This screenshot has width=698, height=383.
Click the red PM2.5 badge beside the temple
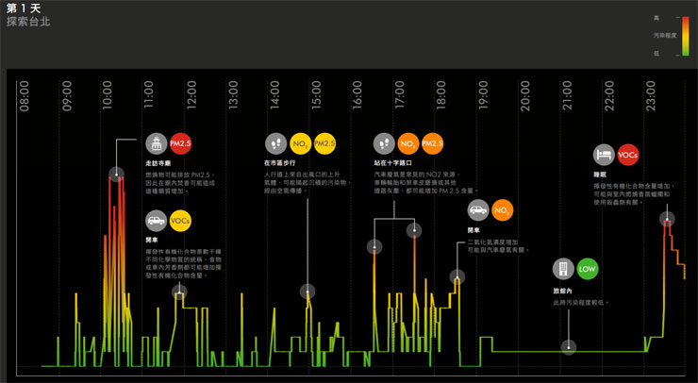[x=180, y=143]
